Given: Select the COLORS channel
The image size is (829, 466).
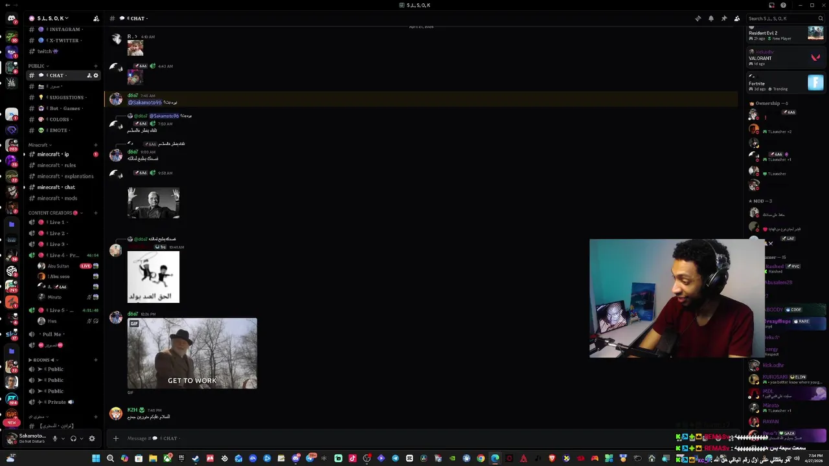Looking at the screenshot, I should click(63, 119).
